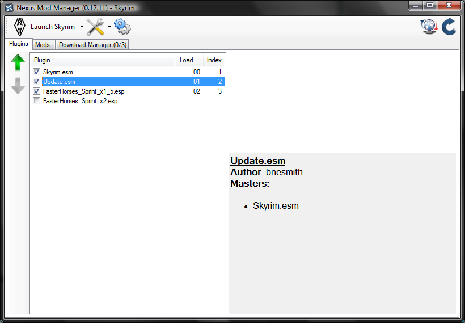Open the wrench and screwdriver tools icon
The width and height of the screenshot is (465, 323).
(x=95, y=27)
